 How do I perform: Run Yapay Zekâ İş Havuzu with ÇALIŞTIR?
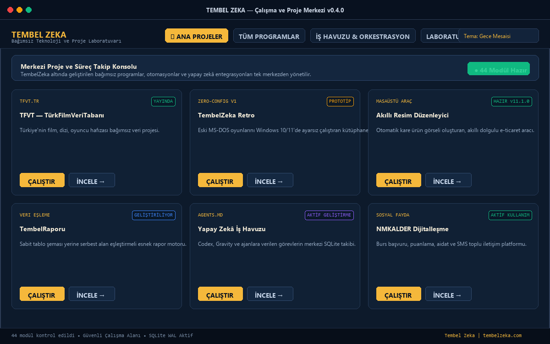(220, 294)
